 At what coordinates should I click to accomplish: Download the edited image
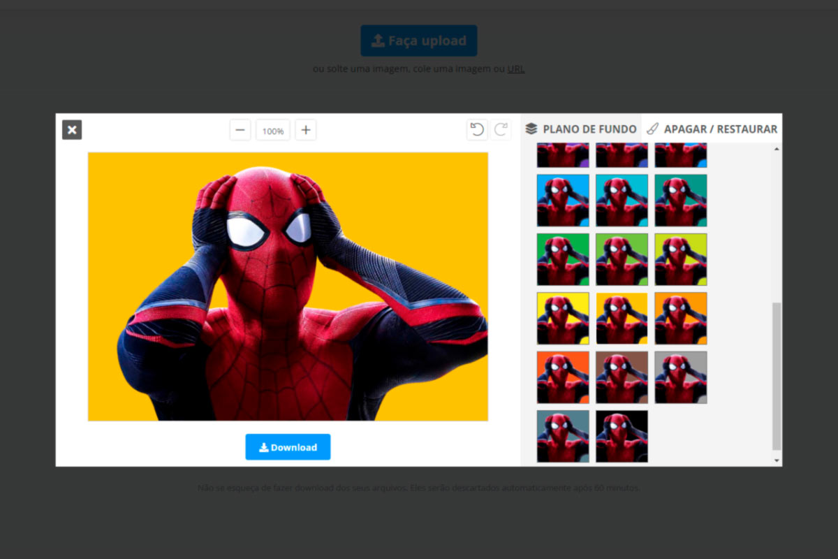288,447
